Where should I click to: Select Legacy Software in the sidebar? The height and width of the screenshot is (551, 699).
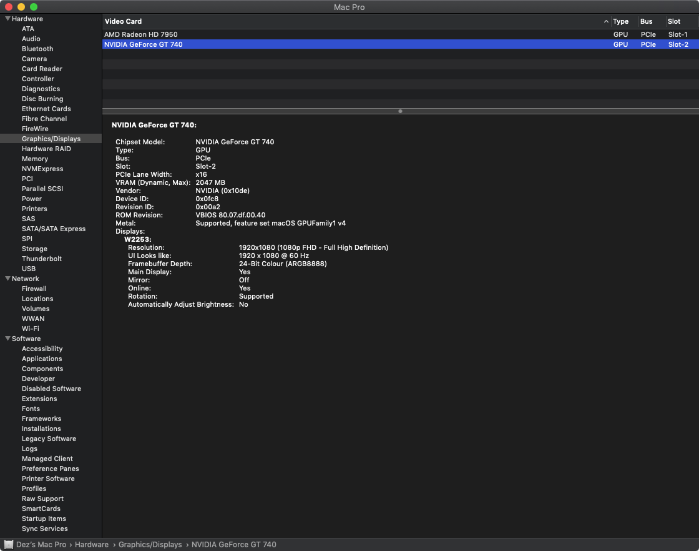tap(49, 439)
